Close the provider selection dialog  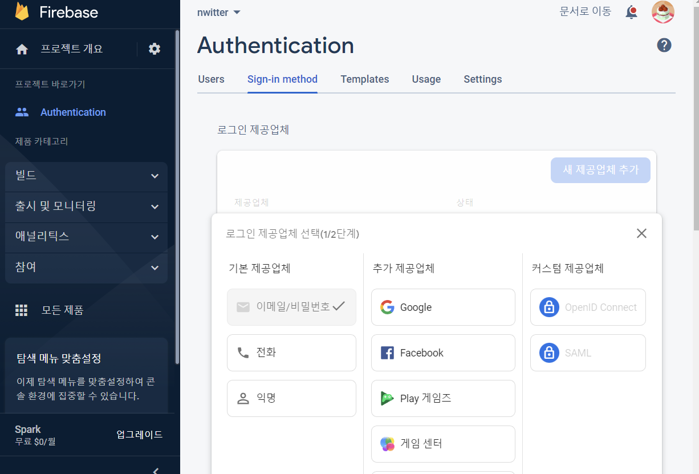pos(641,233)
